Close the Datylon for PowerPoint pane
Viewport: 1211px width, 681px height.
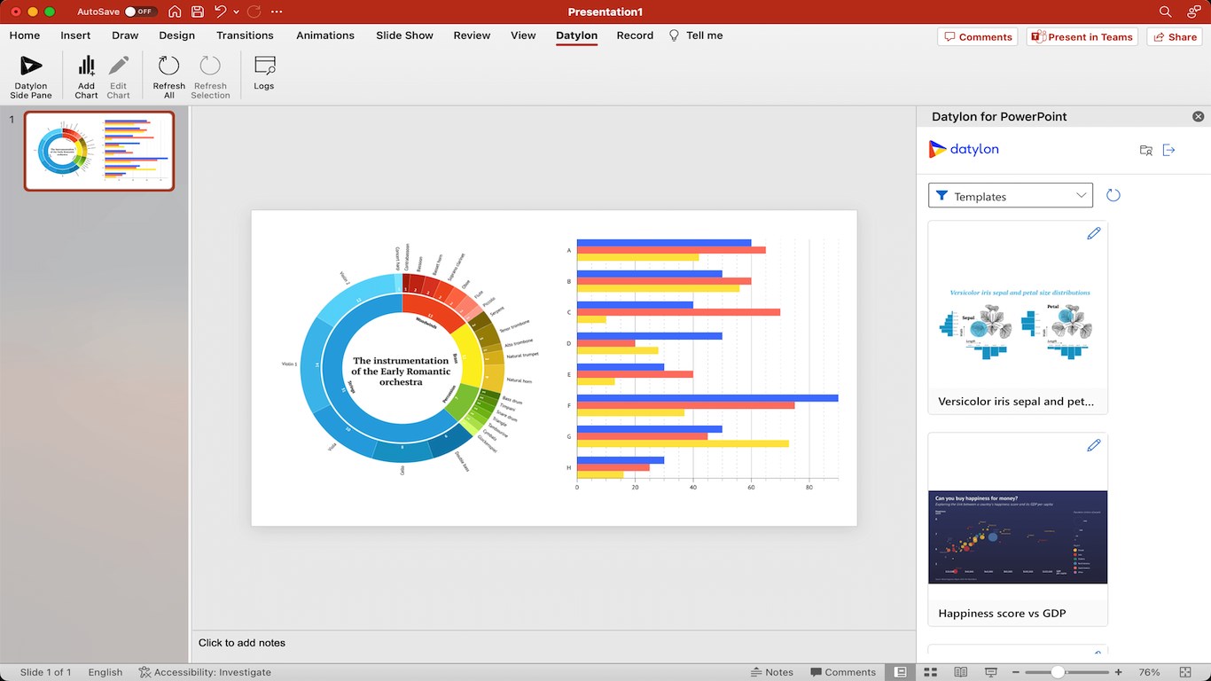pyautogui.click(x=1198, y=116)
